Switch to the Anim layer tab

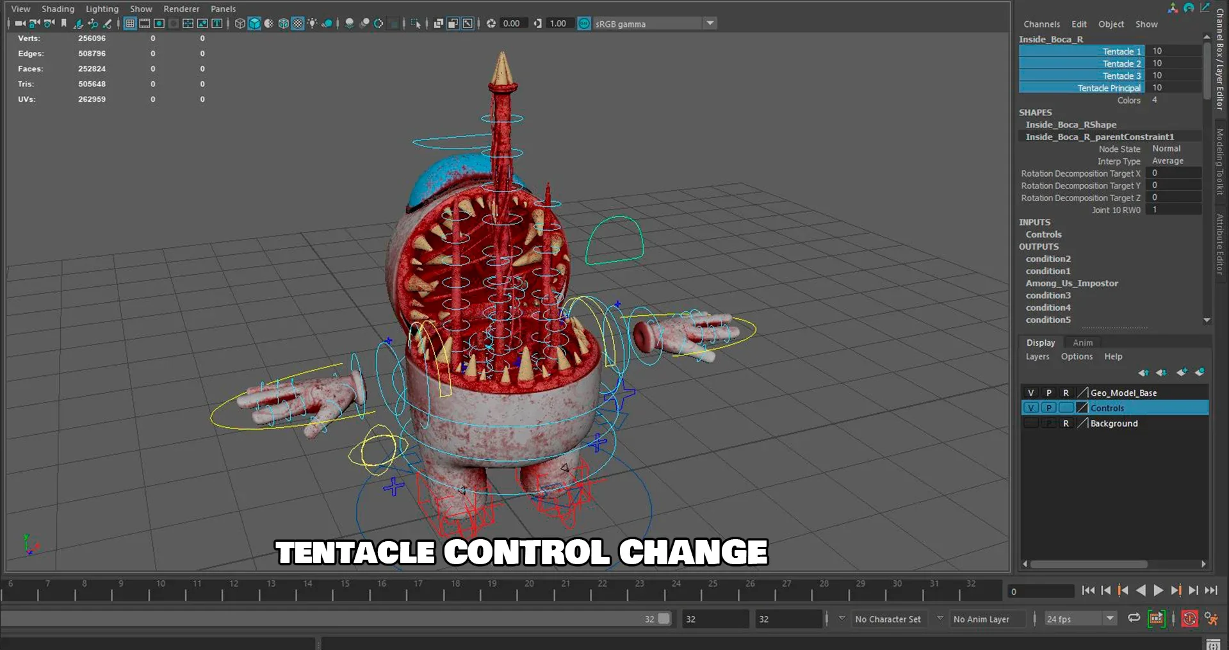point(1082,343)
